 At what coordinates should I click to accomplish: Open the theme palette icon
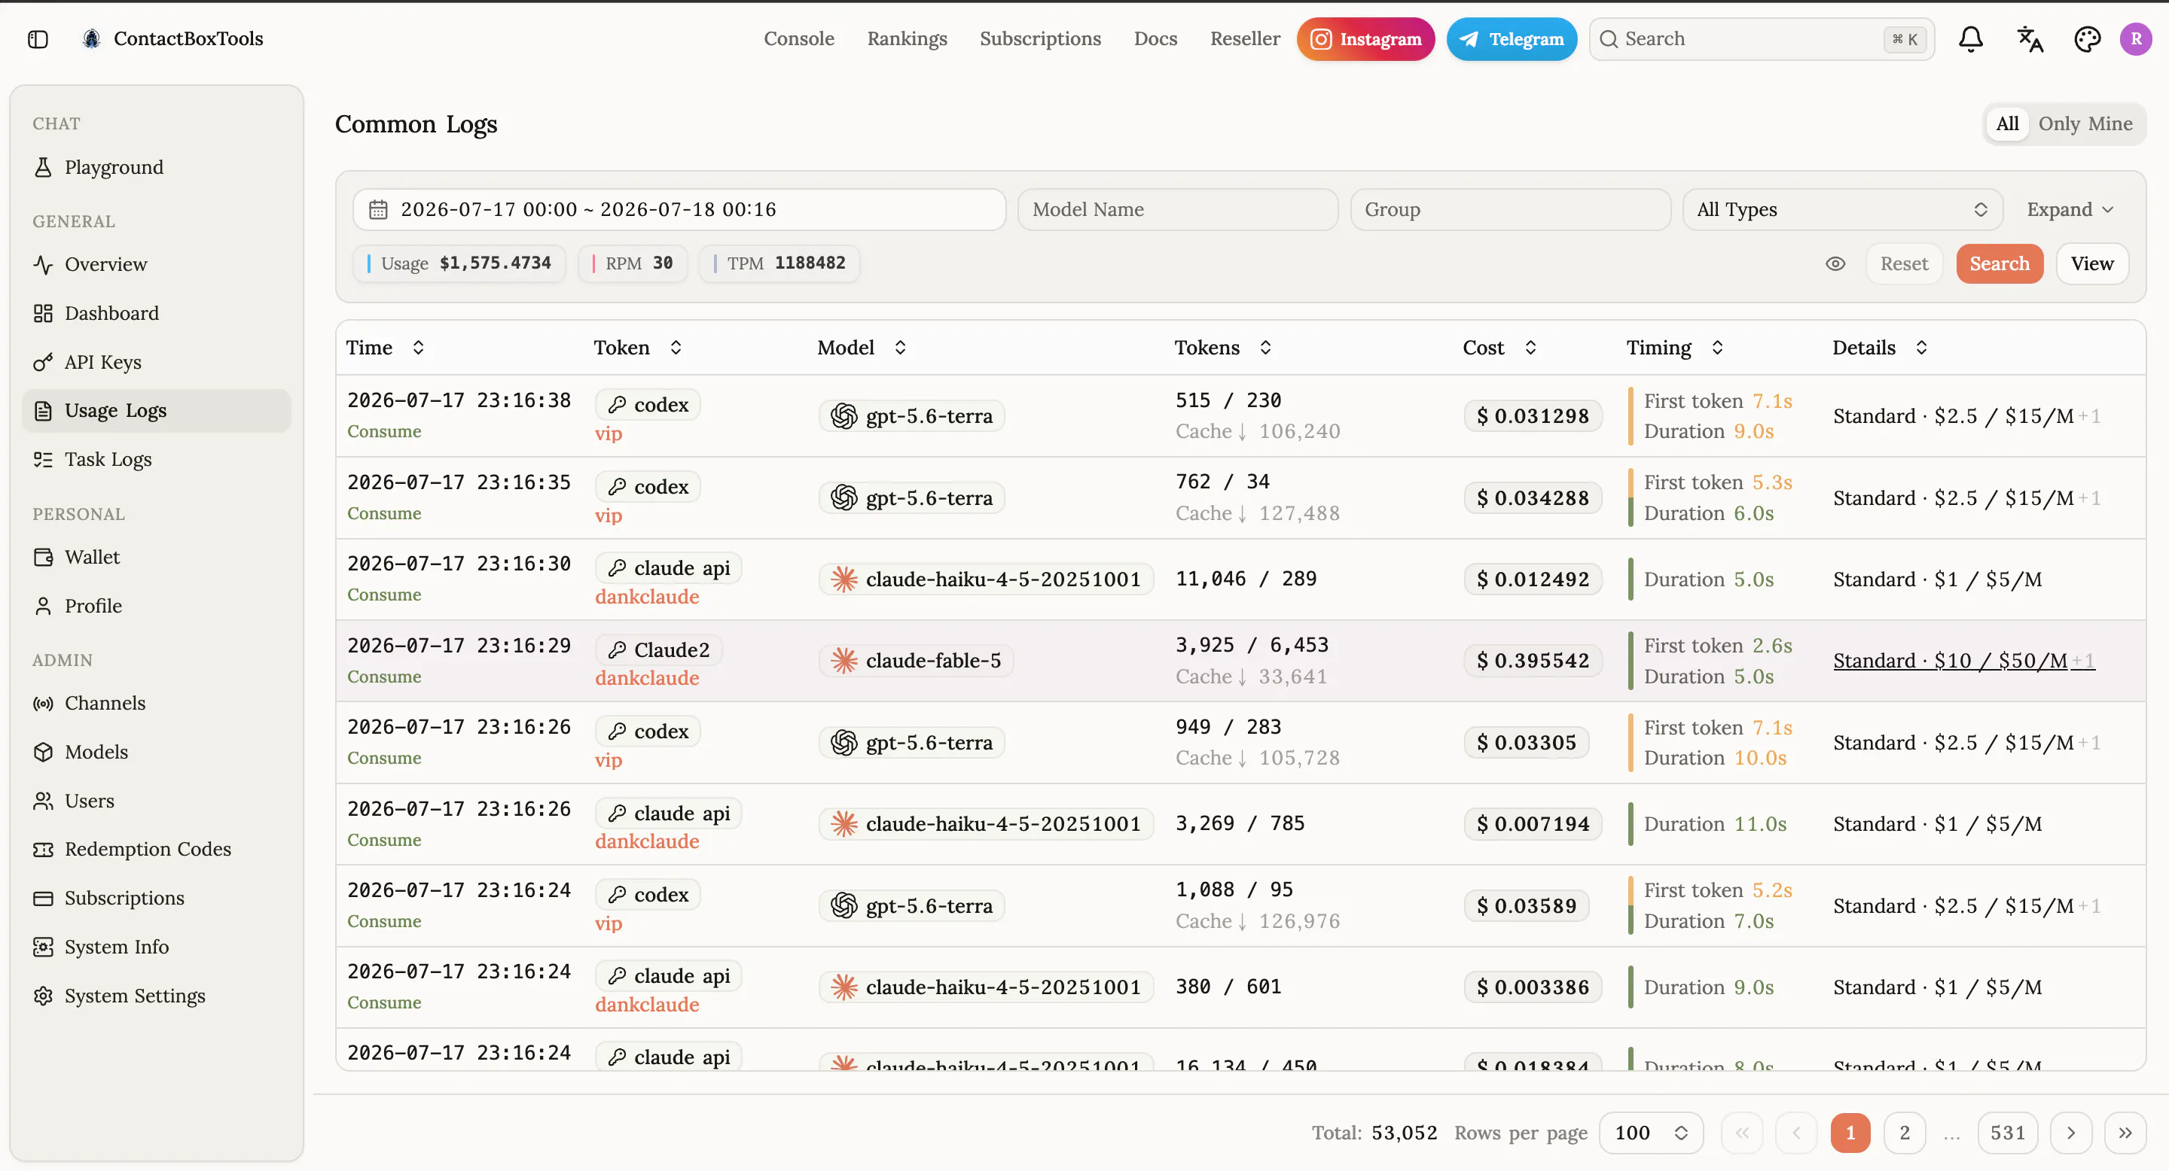click(x=2088, y=38)
